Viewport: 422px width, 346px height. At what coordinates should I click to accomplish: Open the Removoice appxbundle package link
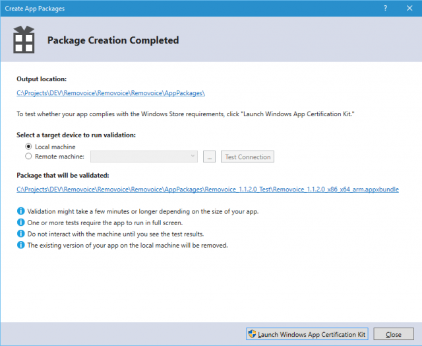click(x=208, y=190)
